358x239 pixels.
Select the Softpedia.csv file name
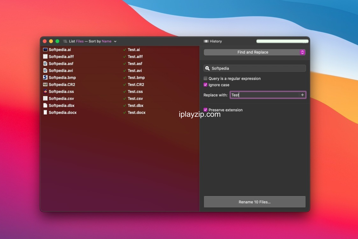tap(61, 98)
